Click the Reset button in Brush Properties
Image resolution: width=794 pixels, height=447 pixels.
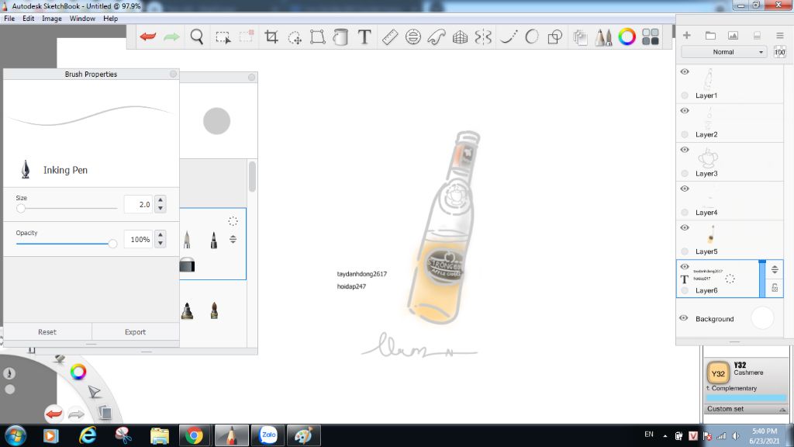47,332
